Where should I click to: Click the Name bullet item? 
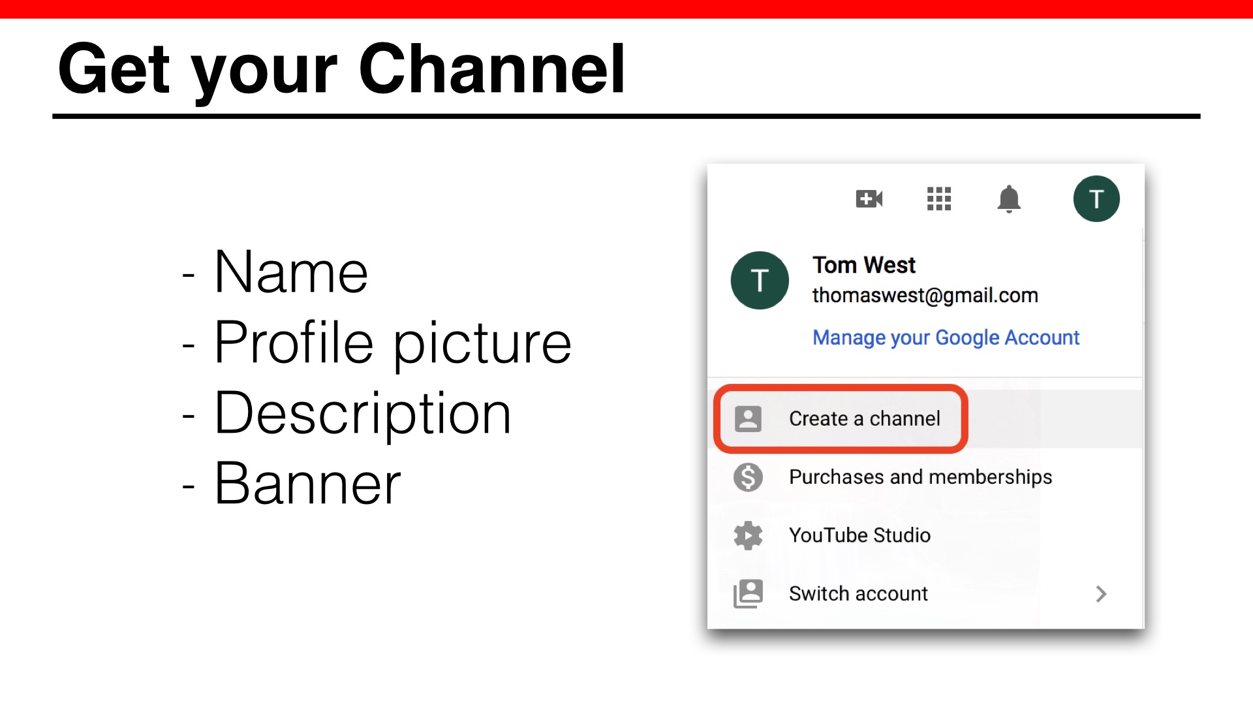[x=275, y=272]
